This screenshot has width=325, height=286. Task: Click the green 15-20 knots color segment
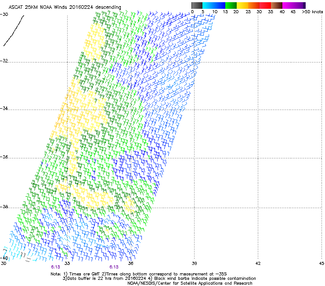pos(231,5)
